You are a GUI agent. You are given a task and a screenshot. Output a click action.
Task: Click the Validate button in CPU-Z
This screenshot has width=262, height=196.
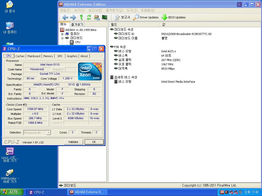pyautogui.click(x=73, y=142)
